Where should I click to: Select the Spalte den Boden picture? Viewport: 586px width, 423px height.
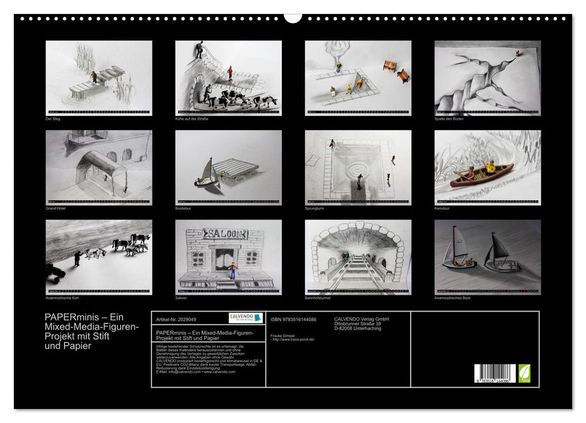pyautogui.click(x=488, y=78)
